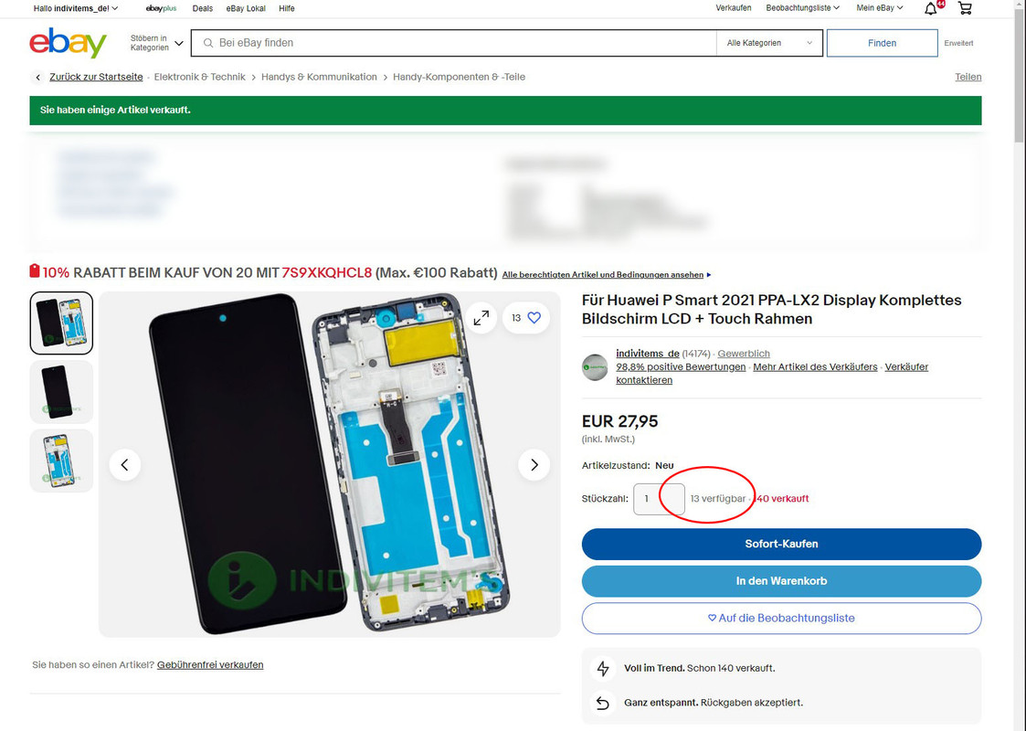Click the Bei eBay finden search field
1026x731 pixels.
coord(454,43)
